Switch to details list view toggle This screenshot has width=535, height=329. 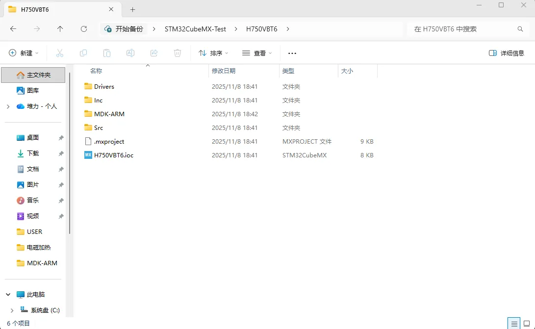click(514, 324)
